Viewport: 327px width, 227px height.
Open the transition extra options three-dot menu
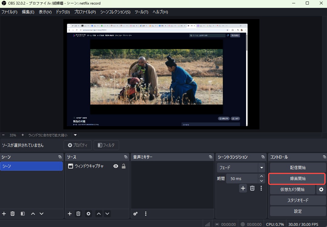tap(261, 188)
